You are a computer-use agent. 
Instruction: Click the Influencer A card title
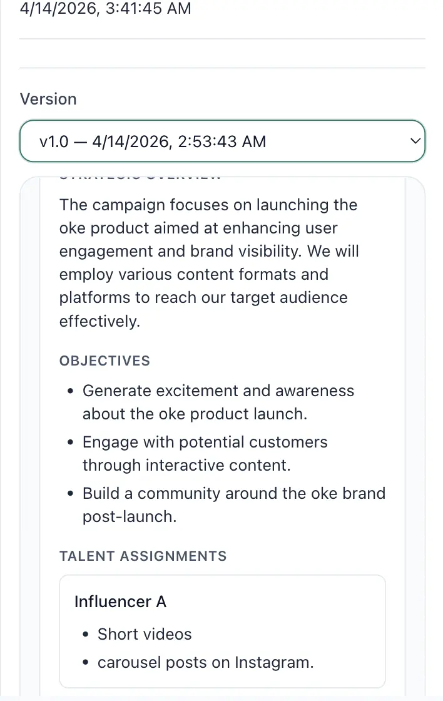point(120,601)
